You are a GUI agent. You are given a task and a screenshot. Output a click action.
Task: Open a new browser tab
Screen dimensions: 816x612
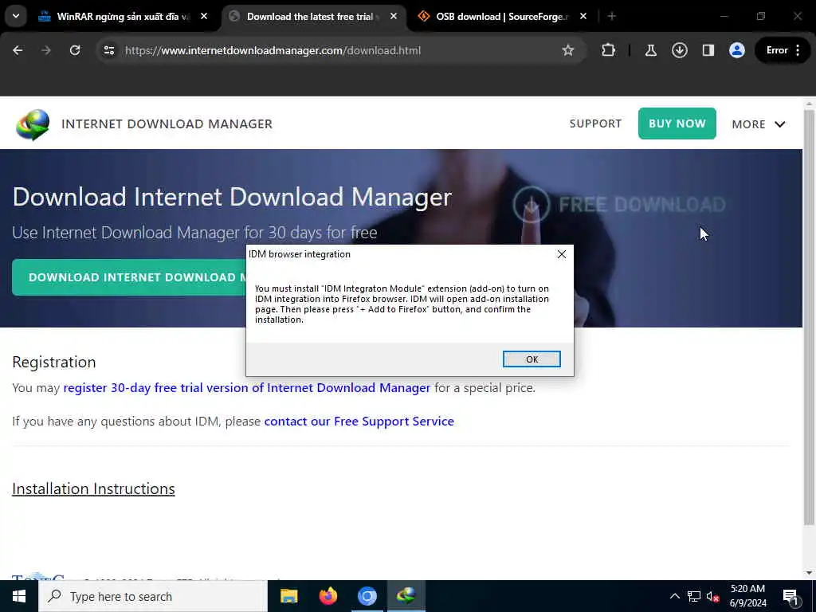(x=612, y=17)
